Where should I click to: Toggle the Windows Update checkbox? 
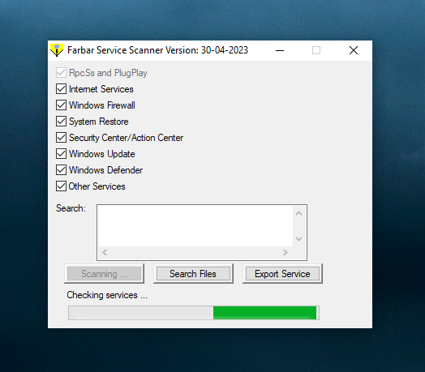[62, 154]
